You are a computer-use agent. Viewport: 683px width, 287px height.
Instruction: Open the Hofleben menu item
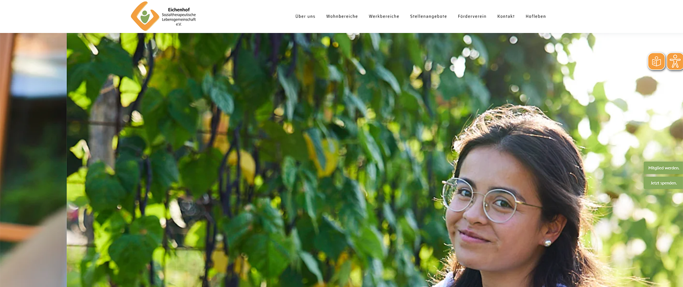pos(536,16)
